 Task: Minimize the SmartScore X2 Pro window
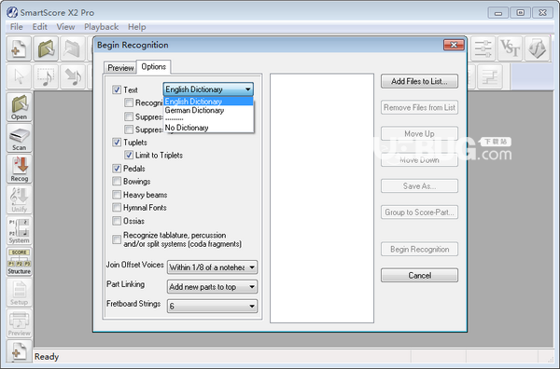(498, 13)
